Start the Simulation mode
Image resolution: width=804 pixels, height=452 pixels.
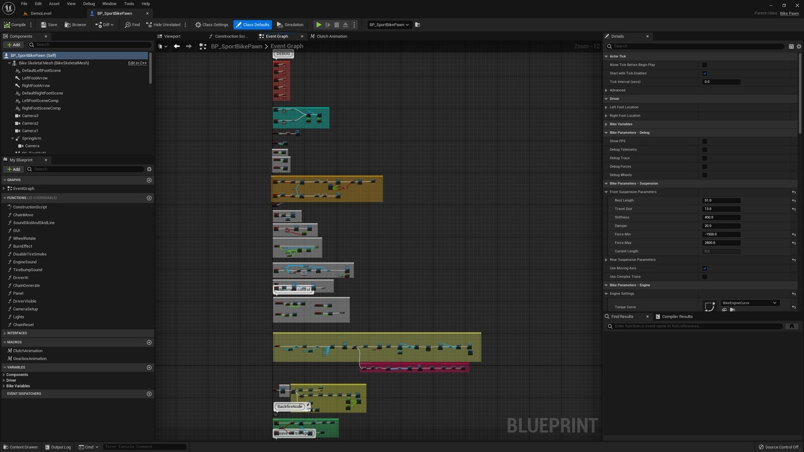(x=290, y=24)
